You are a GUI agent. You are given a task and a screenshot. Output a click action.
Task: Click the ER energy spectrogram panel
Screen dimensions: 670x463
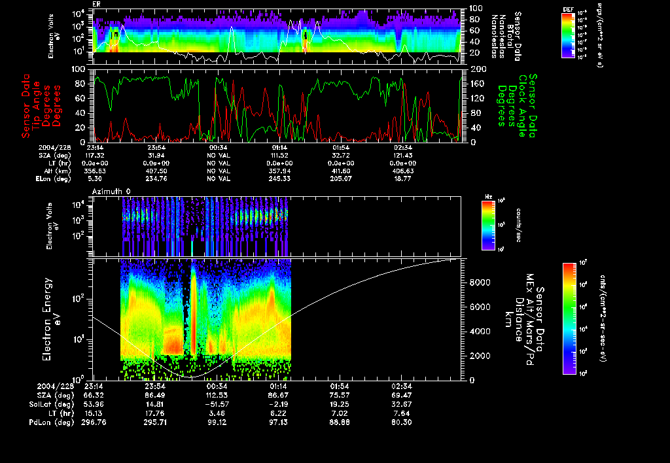pyautogui.click(x=277, y=37)
